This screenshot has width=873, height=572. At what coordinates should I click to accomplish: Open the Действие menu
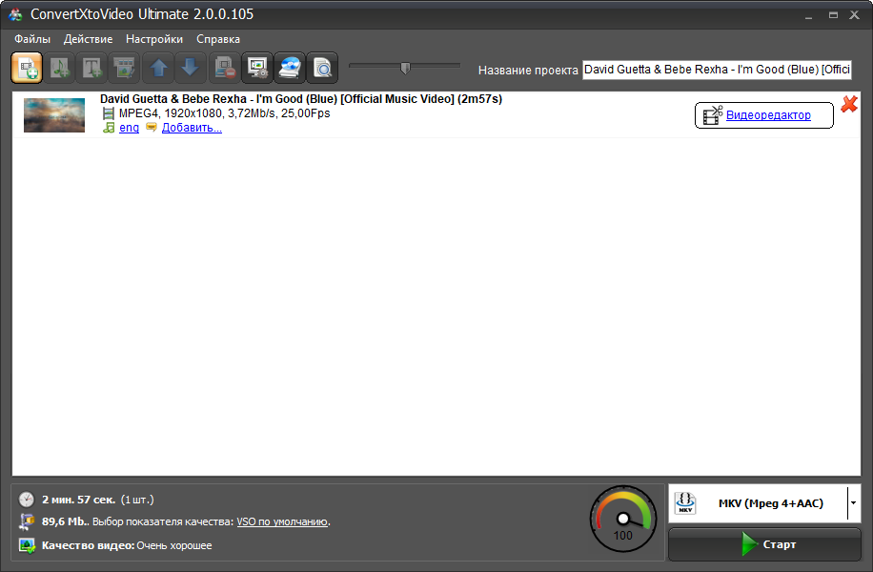(x=88, y=39)
